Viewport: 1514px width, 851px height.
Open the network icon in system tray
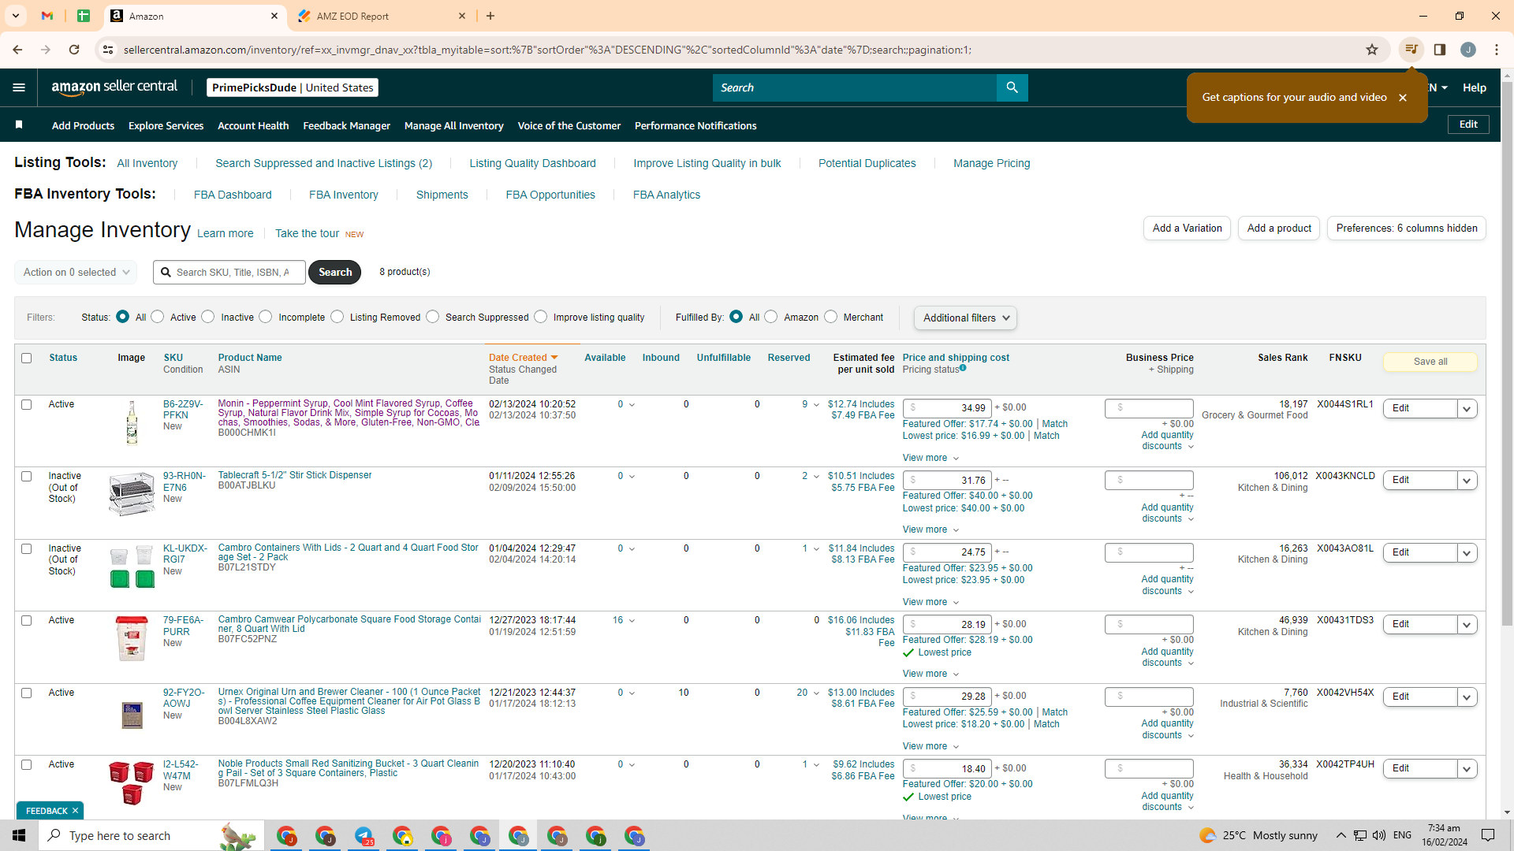coord(1360,835)
